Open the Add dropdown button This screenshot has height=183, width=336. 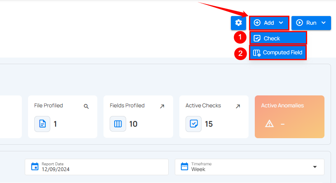[x=269, y=23]
